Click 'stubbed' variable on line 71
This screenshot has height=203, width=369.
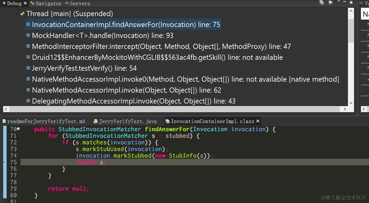177,136
